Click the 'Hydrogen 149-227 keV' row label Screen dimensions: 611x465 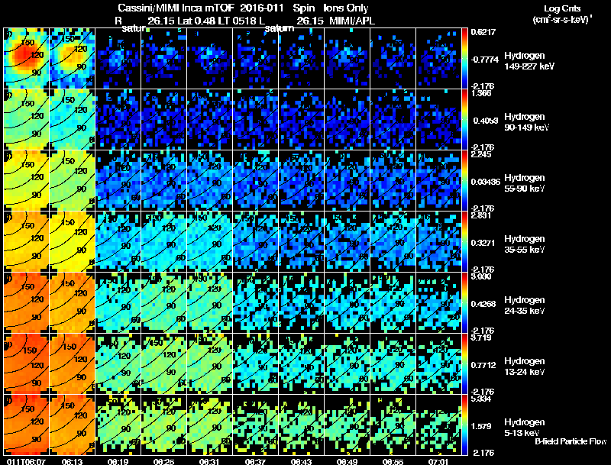pos(529,61)
